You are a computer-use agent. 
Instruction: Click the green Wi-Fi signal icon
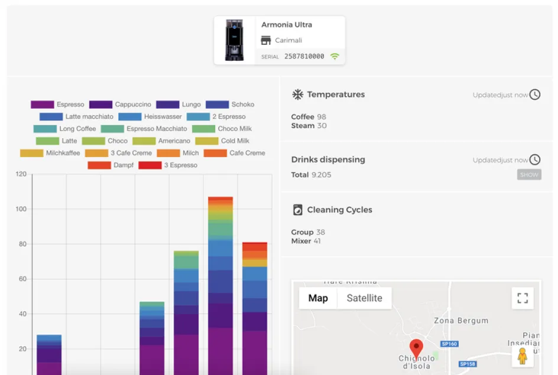click(x=335, y=57)
